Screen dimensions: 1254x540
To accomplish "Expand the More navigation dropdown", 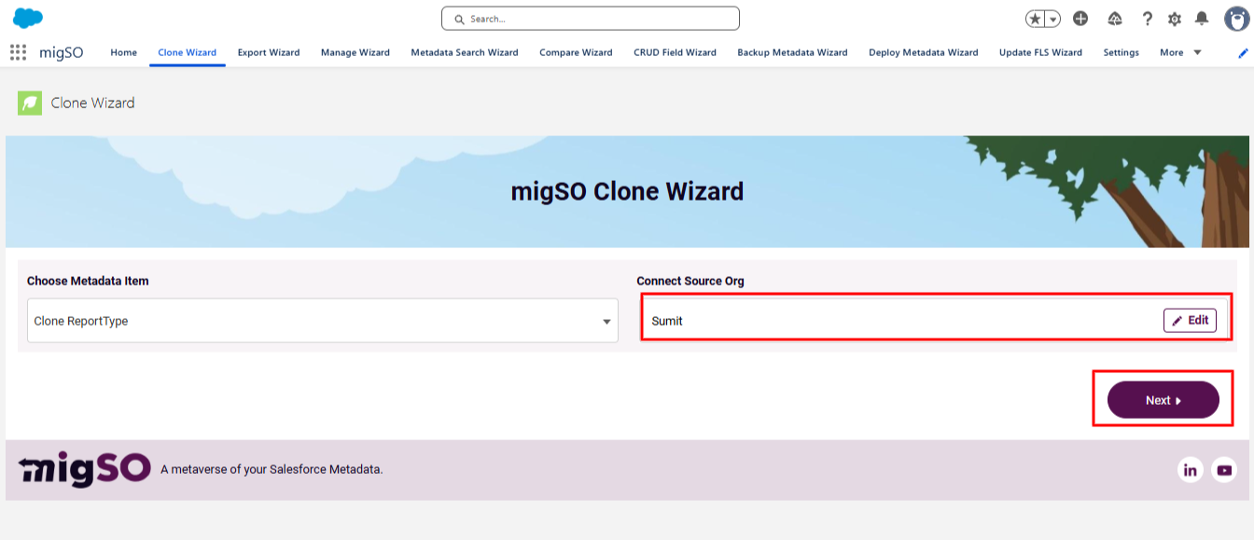I will pyautogui.click(x=1180, y=52).
